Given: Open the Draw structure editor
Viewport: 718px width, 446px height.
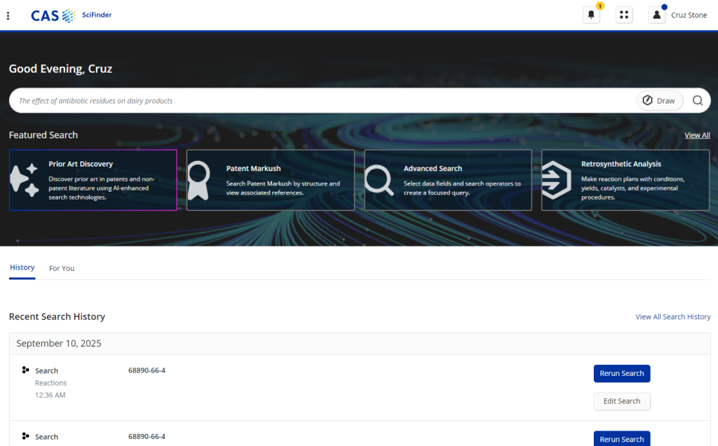Looking at the screenshot, I should coord(659,101).
